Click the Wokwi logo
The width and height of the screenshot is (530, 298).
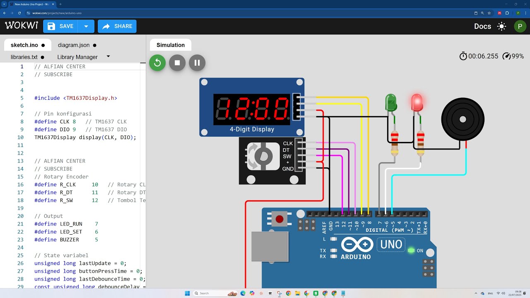click(22, 26)
